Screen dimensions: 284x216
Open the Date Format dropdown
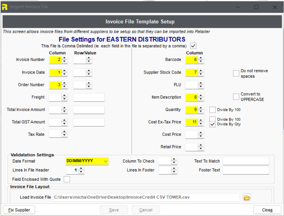click(105, 161)
